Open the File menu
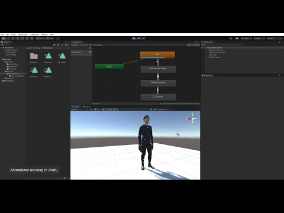 [x=2, y=34]
